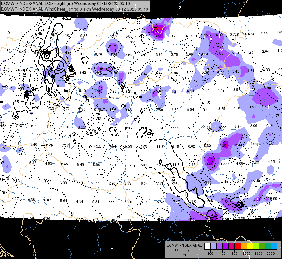The height and width of the screenshot is (259, 282).
Task: Select the light lavender legend swatch
Action: (x=213, y=246)
